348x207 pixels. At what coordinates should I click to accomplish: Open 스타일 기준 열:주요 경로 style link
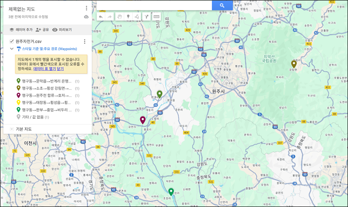49,49
